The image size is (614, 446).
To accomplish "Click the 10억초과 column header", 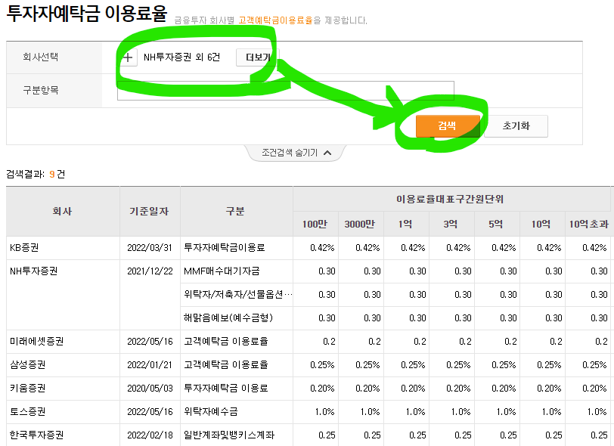I will pos(588,224).
